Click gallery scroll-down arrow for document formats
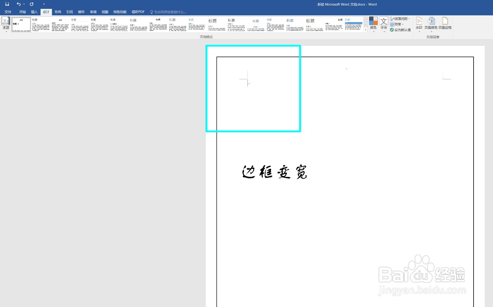The width and height of the screenshot is (493, 307). click(366, 25)
